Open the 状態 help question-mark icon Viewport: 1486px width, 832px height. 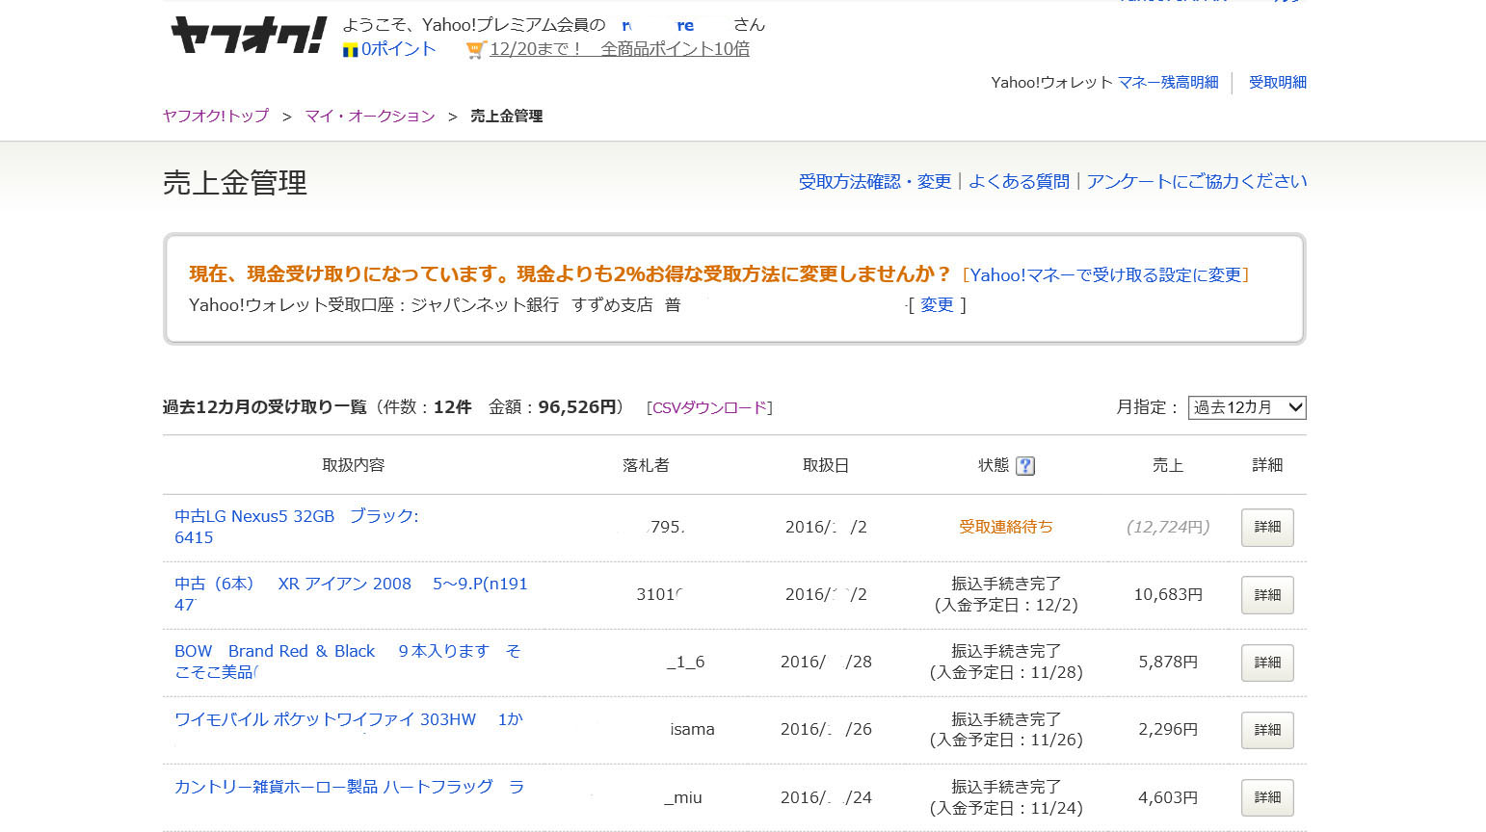tap(1025, 466)
